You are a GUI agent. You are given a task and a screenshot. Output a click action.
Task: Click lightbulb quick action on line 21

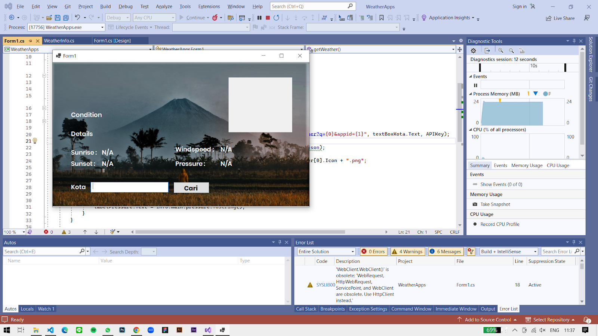pyautogui.click(x=35, y=141)
